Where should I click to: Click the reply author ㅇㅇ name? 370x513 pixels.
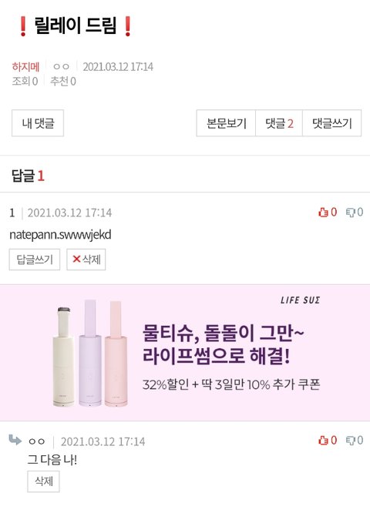37,441
